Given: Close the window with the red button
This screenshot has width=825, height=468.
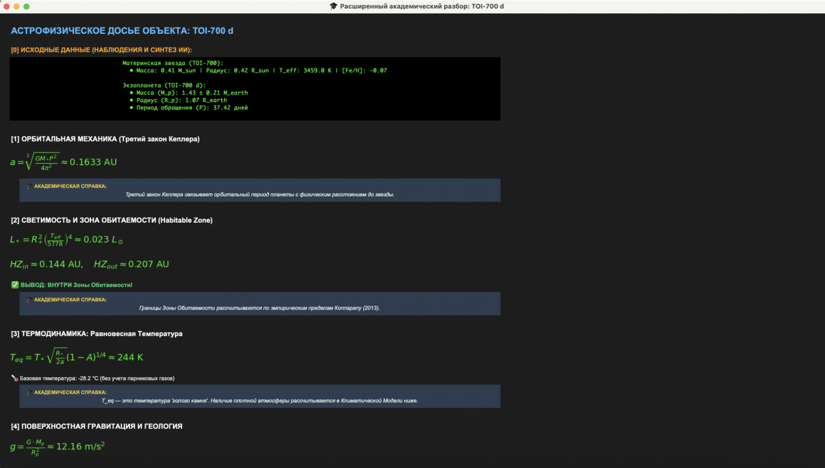Looking at the screenshot, I should (6, 6).
